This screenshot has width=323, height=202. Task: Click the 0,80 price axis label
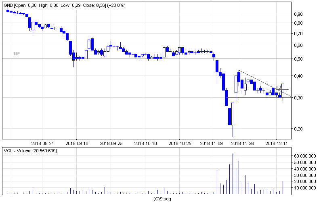[x=298, y=23]
